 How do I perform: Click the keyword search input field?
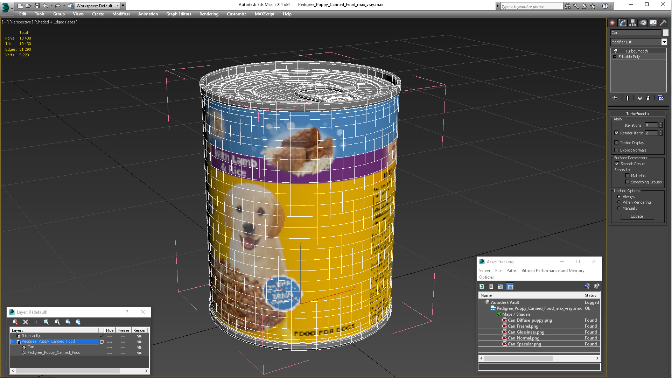point(531,6)
